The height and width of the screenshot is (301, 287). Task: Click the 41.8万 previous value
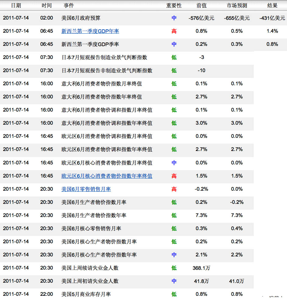tap(202, 281)
